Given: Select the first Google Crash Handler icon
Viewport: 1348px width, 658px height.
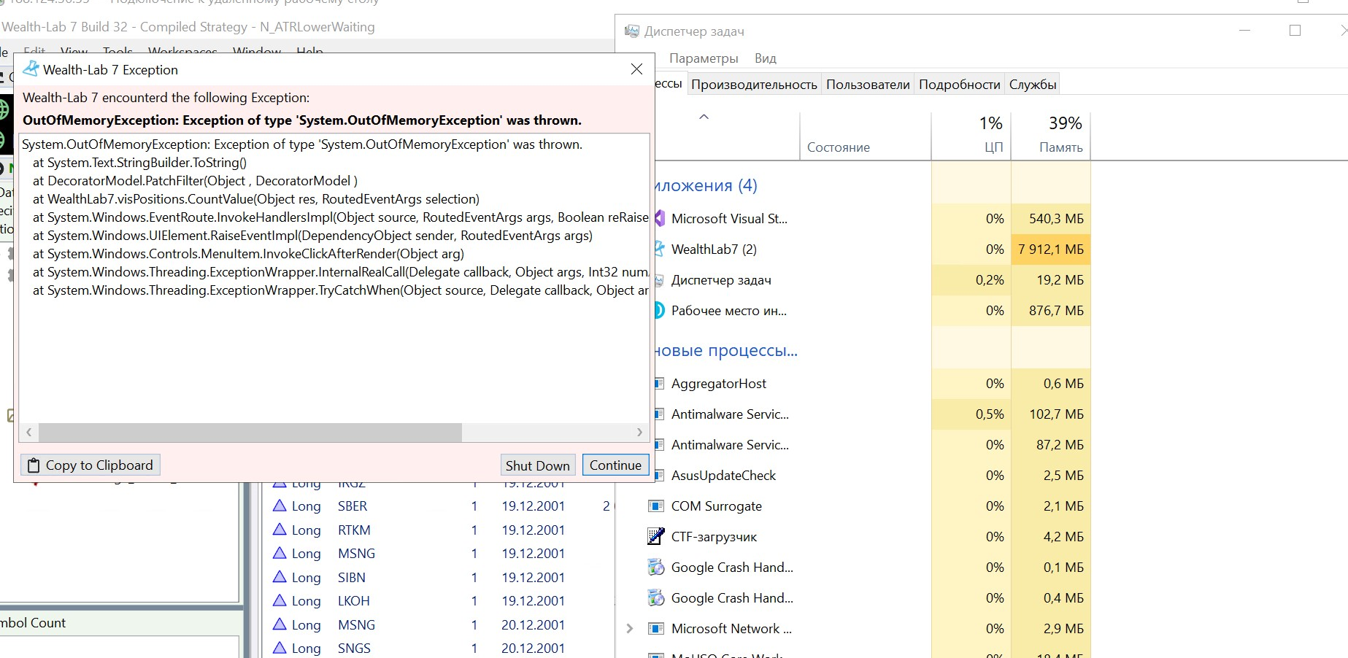Looking at the screenshot, I should point(656,568).
